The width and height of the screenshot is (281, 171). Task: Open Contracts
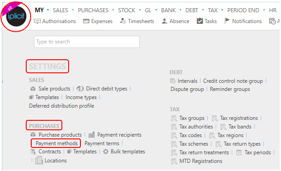tap(50, 152)
